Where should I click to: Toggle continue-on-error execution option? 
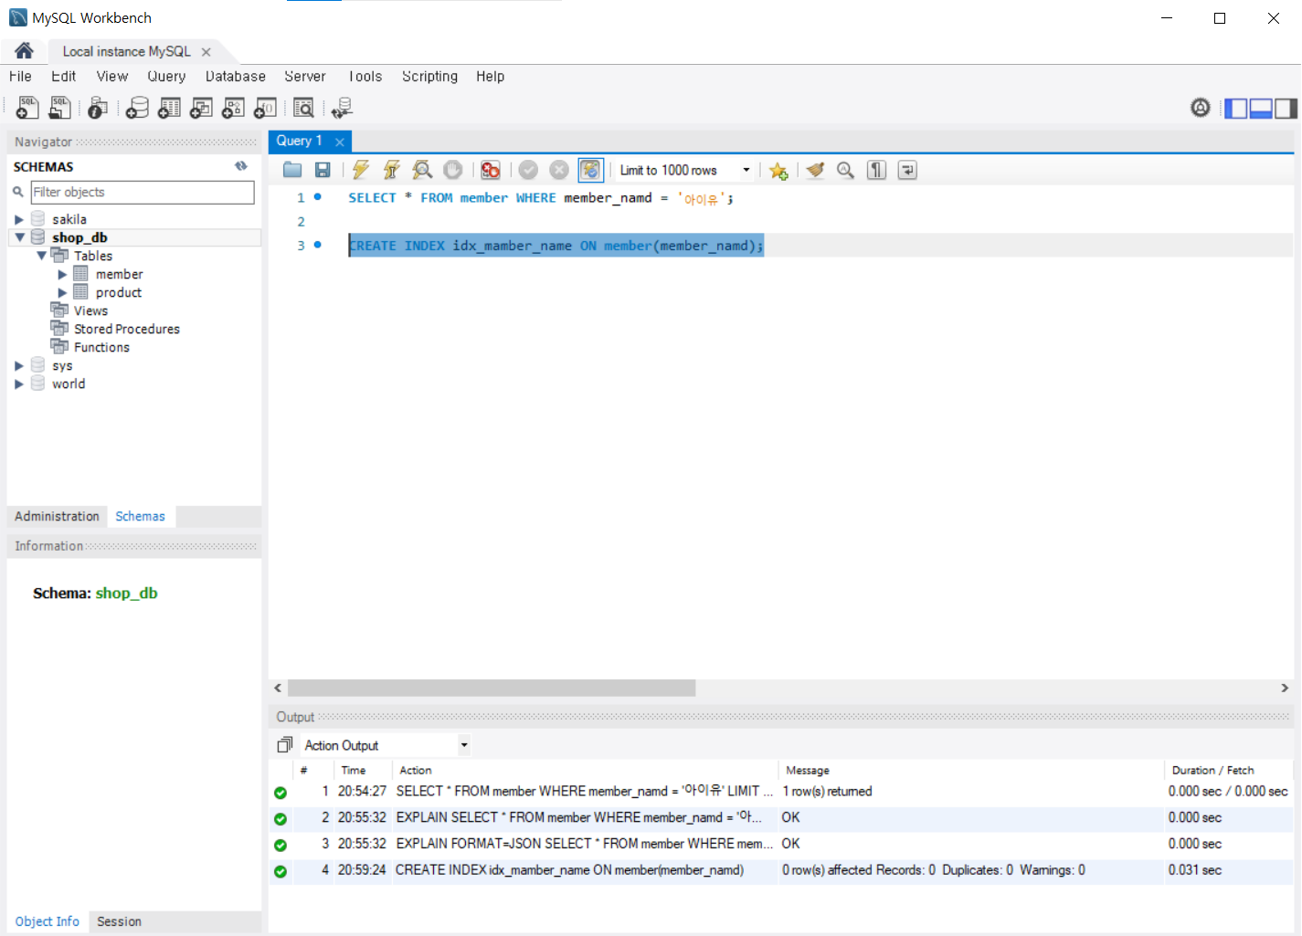[491, 170]
